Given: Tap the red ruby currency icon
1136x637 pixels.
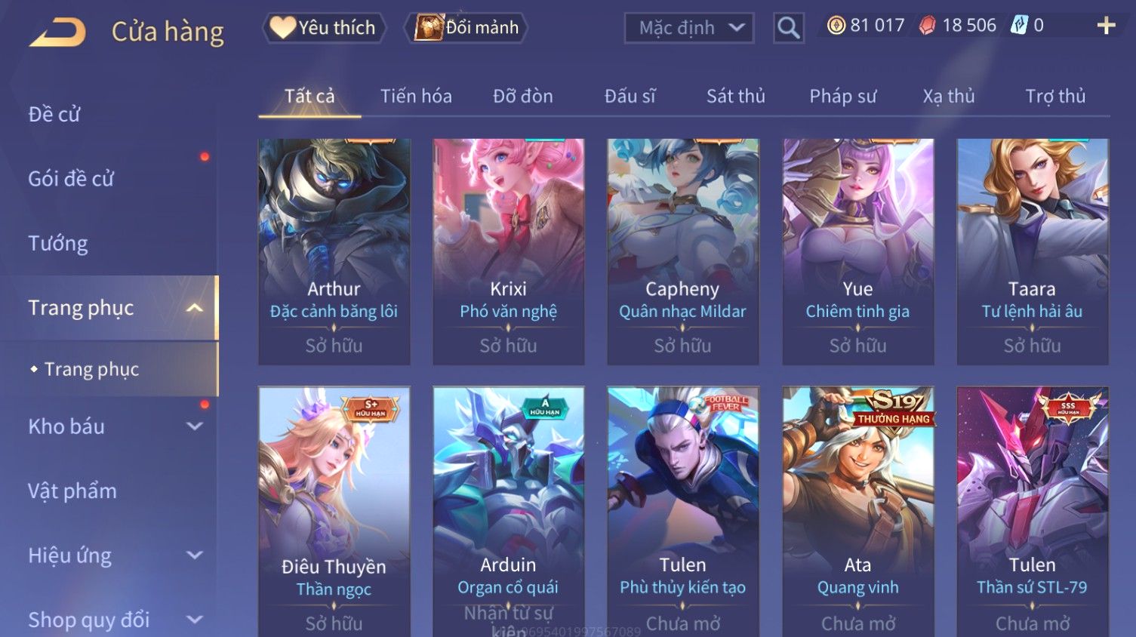Looking at the screenshot, I should click(x=927, y=26).
